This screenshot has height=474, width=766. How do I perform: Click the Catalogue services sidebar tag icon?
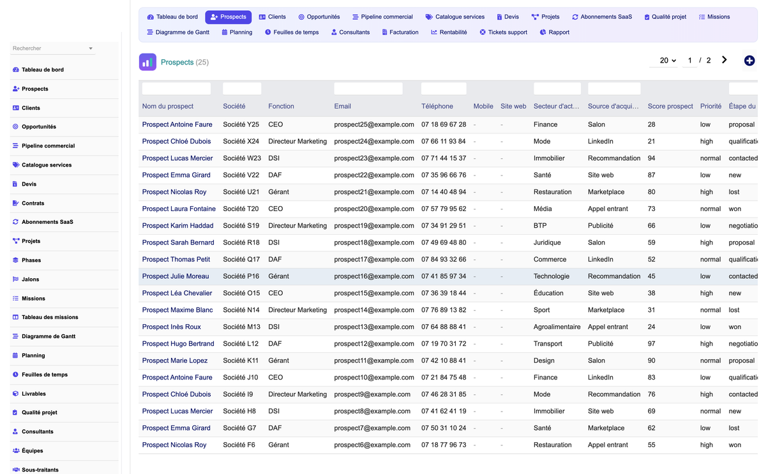tap(16, 165)
